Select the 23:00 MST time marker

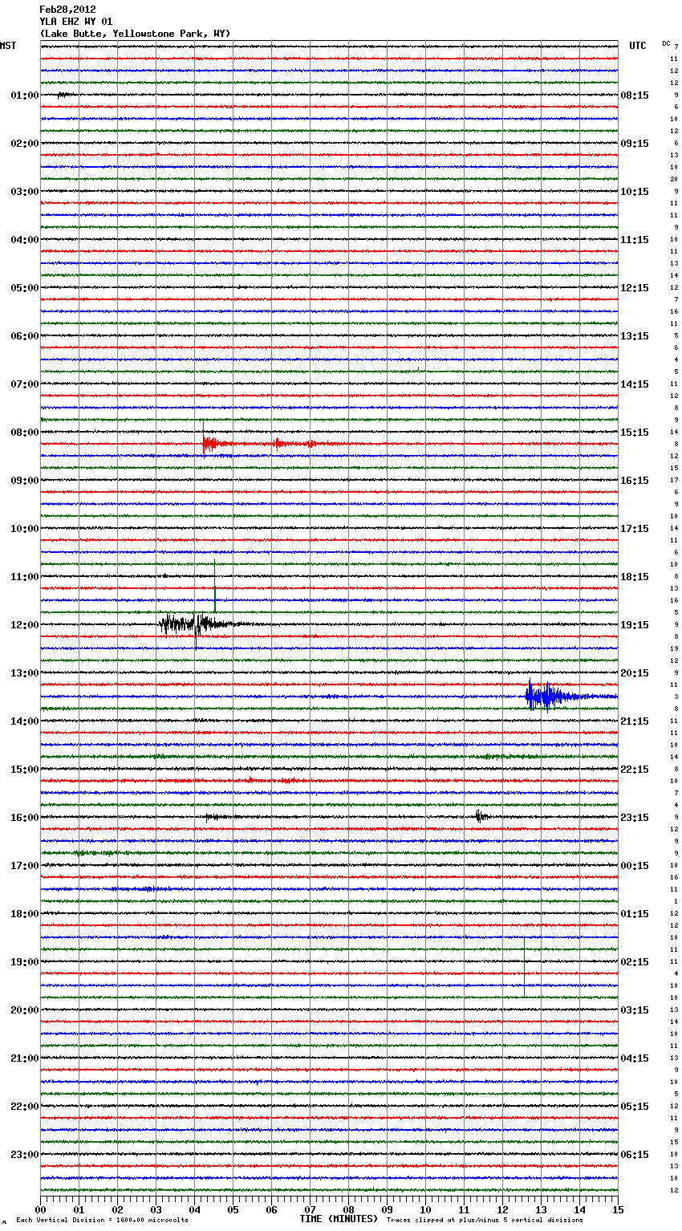click(24, 1155)
